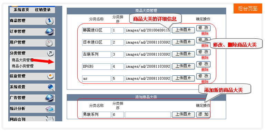The height and width of the screenshot is (132, 267).
Task: Click image path field in 古装系列 row
Action: point(148,54)
